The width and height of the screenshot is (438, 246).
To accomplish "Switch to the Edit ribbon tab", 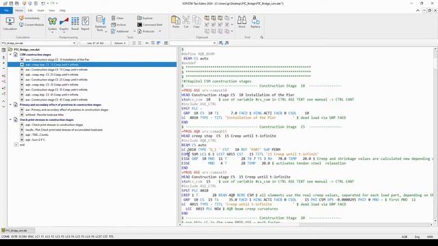I will 30,10.
